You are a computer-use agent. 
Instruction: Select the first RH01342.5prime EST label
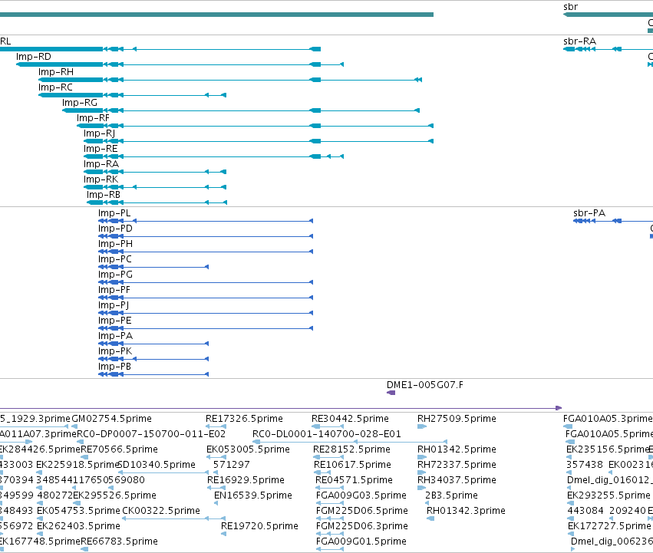[457, 449]
